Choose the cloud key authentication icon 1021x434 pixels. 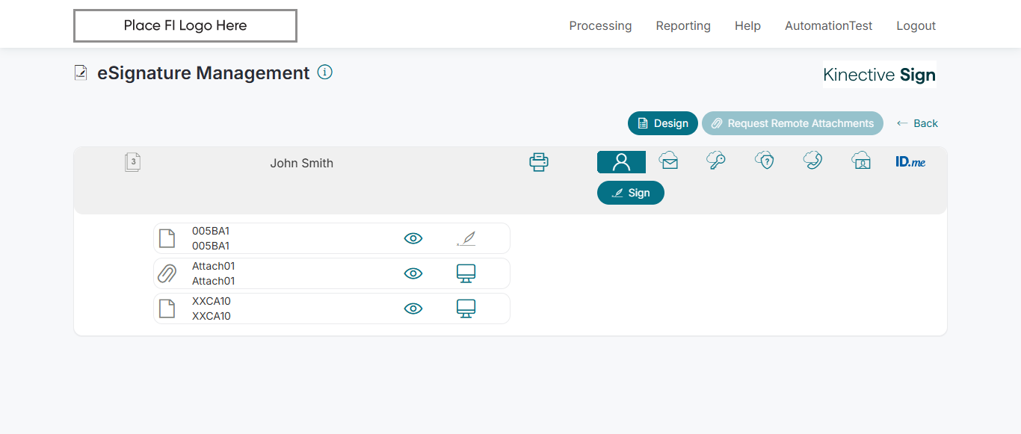[x=716, y=161]
